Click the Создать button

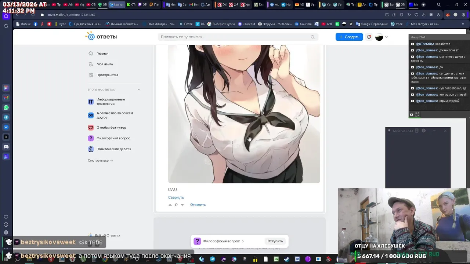click(x=349, y=37)
